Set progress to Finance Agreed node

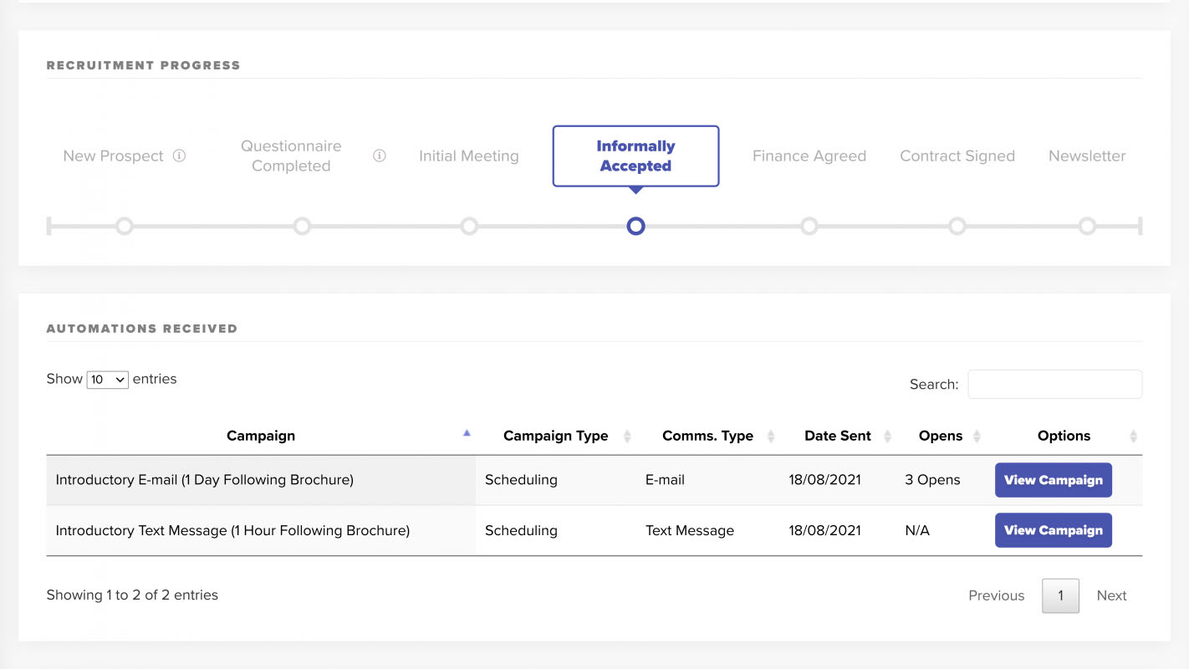(809, 226)
